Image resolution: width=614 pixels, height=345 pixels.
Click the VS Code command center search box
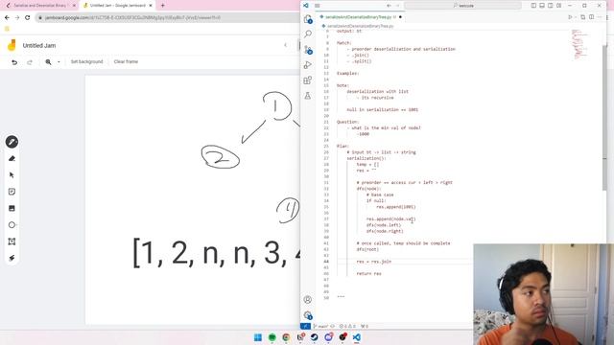462,6
